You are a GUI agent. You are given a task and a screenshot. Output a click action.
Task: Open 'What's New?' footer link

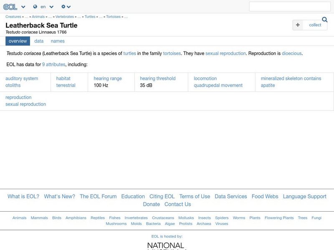(59, 196)
